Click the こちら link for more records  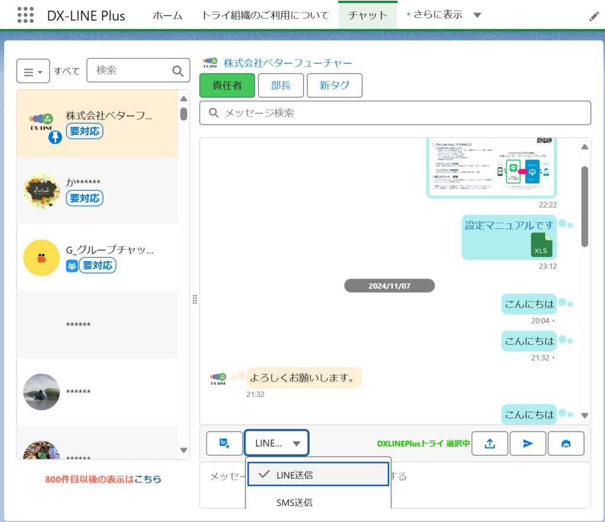[148, 479]
